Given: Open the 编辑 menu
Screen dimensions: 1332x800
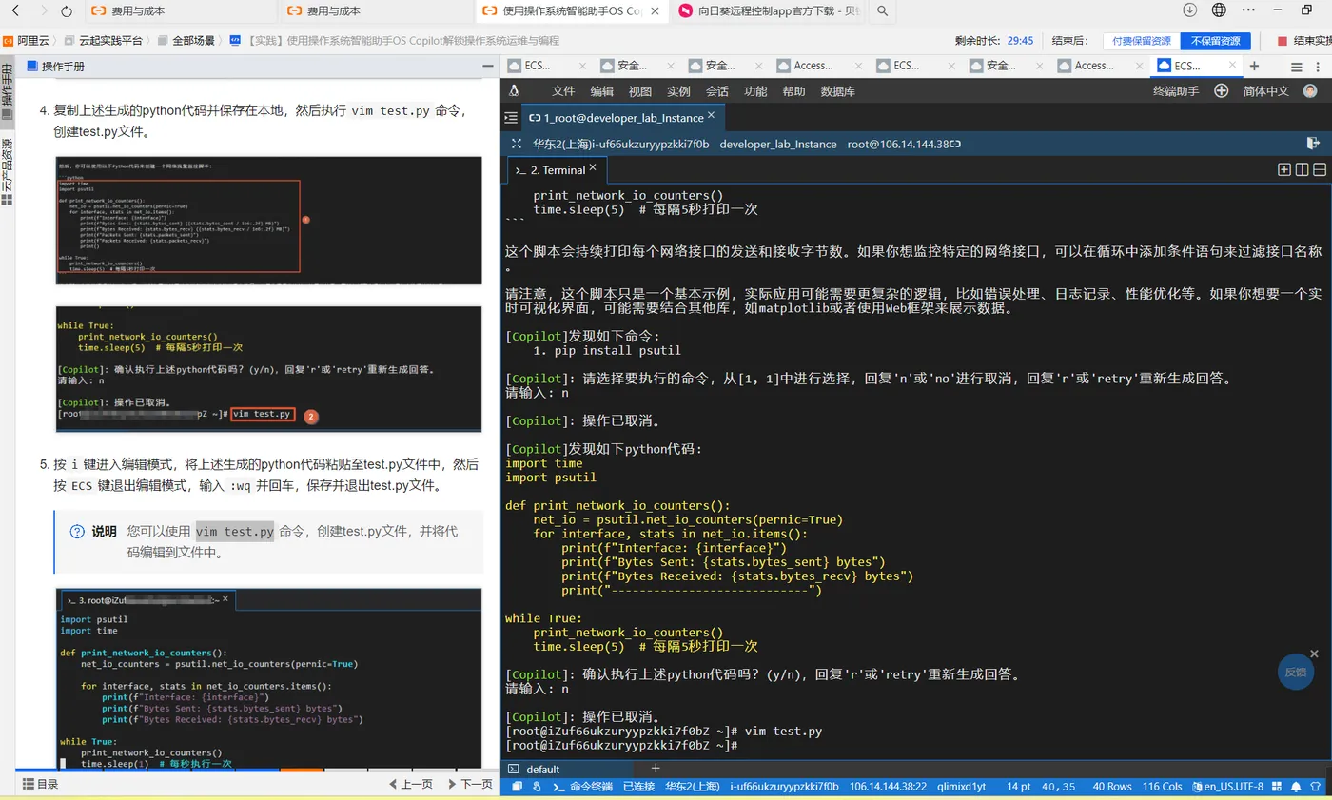Looking at the screenshot, I should (602, 91).
